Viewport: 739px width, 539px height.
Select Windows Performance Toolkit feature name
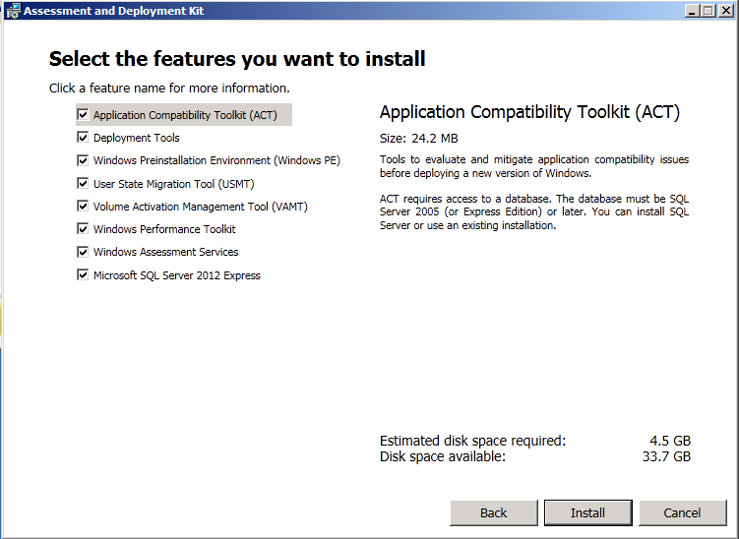[164, 229]
